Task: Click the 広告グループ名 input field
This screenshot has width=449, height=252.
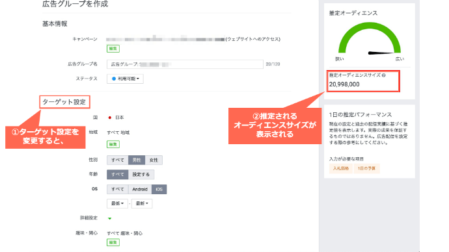Action: coord(185,64)
